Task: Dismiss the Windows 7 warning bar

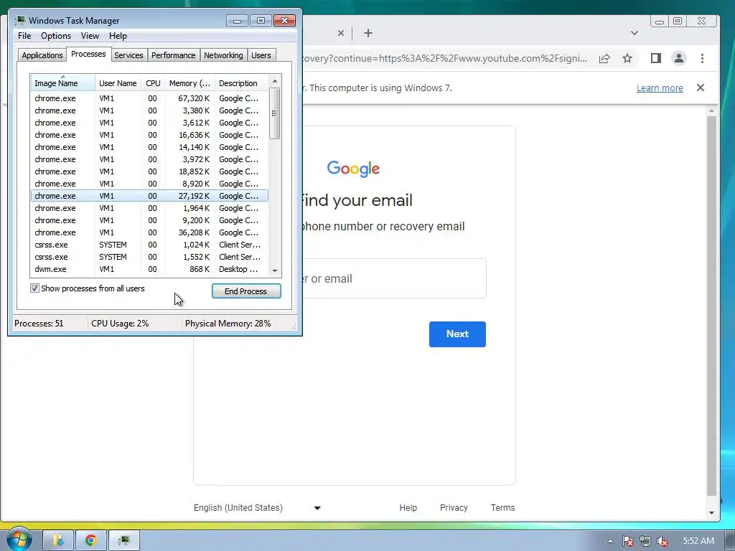Action: [x=701, y=88]
